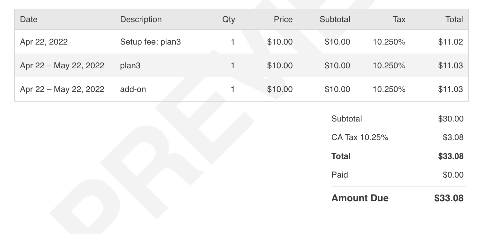
Task: Click the "Apr 22, 2022" setup fee date
Action: [x=44, y=42]
